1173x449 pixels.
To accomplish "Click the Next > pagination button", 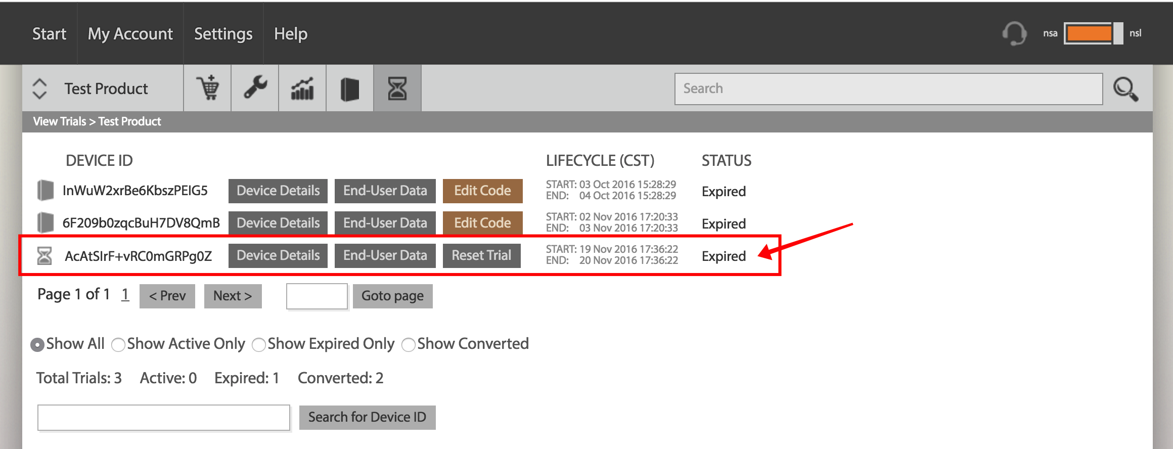I will pyautogui.click(x=233, y=296).
